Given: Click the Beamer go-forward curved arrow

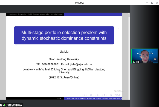Looking at the screenshot, I should 120,95.
